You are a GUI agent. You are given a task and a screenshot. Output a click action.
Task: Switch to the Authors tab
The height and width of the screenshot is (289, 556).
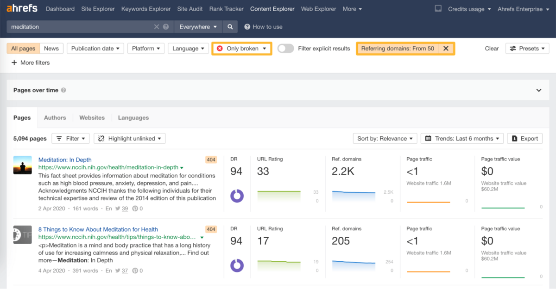(x=55, y=117)
